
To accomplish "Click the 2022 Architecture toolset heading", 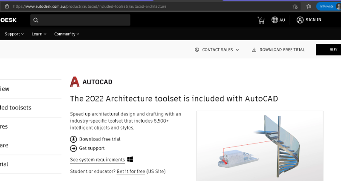I will click(x=174, y=99).
